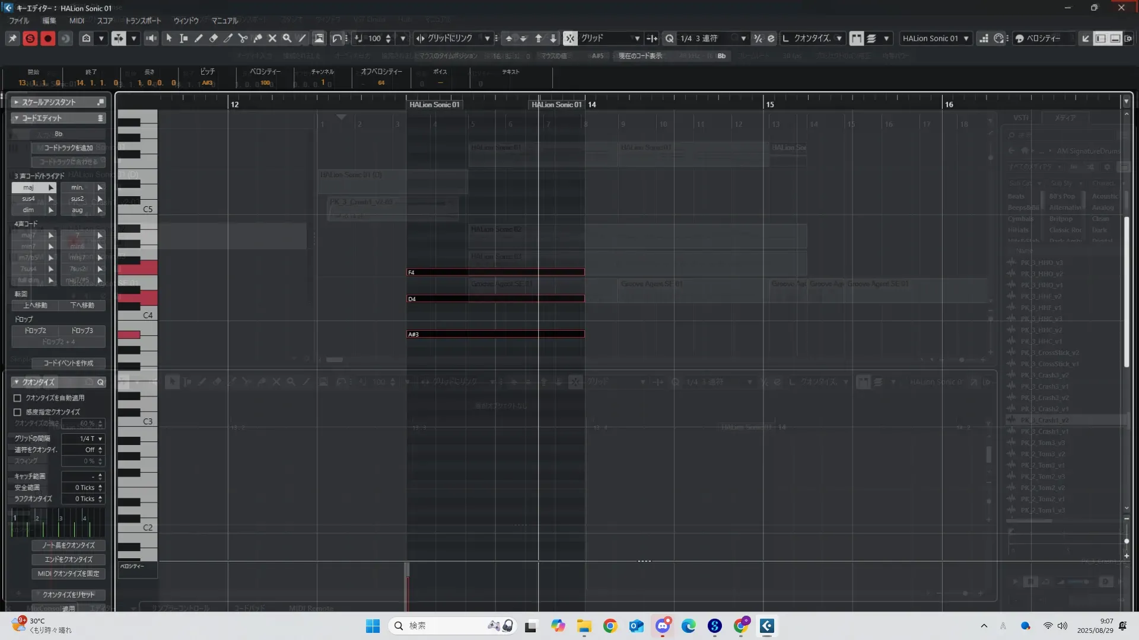Click the クオンタイズをリセット button
Viewport: 1139px width, 640px height.
pos(68,595)
